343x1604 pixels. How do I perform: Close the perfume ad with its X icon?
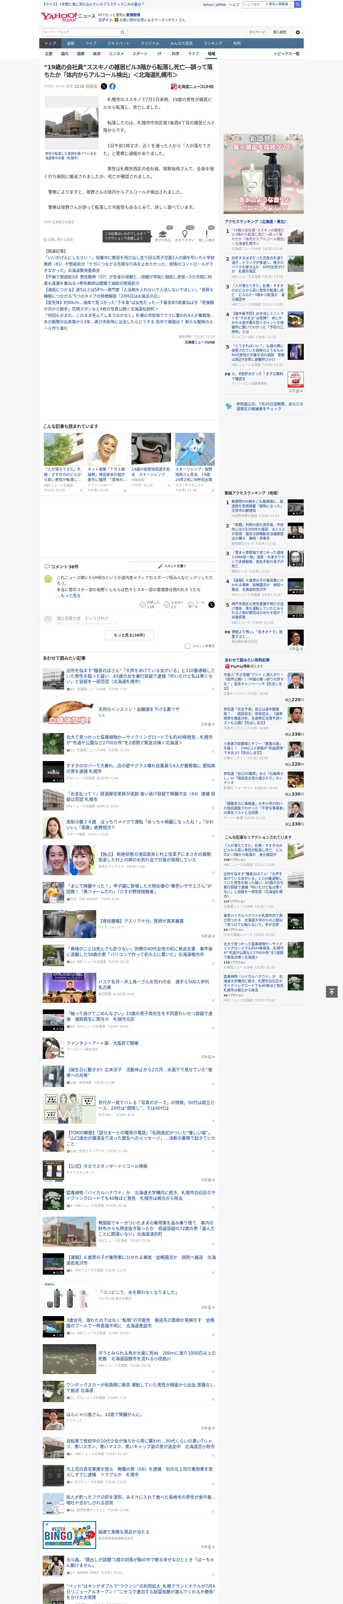pos(301,136)
